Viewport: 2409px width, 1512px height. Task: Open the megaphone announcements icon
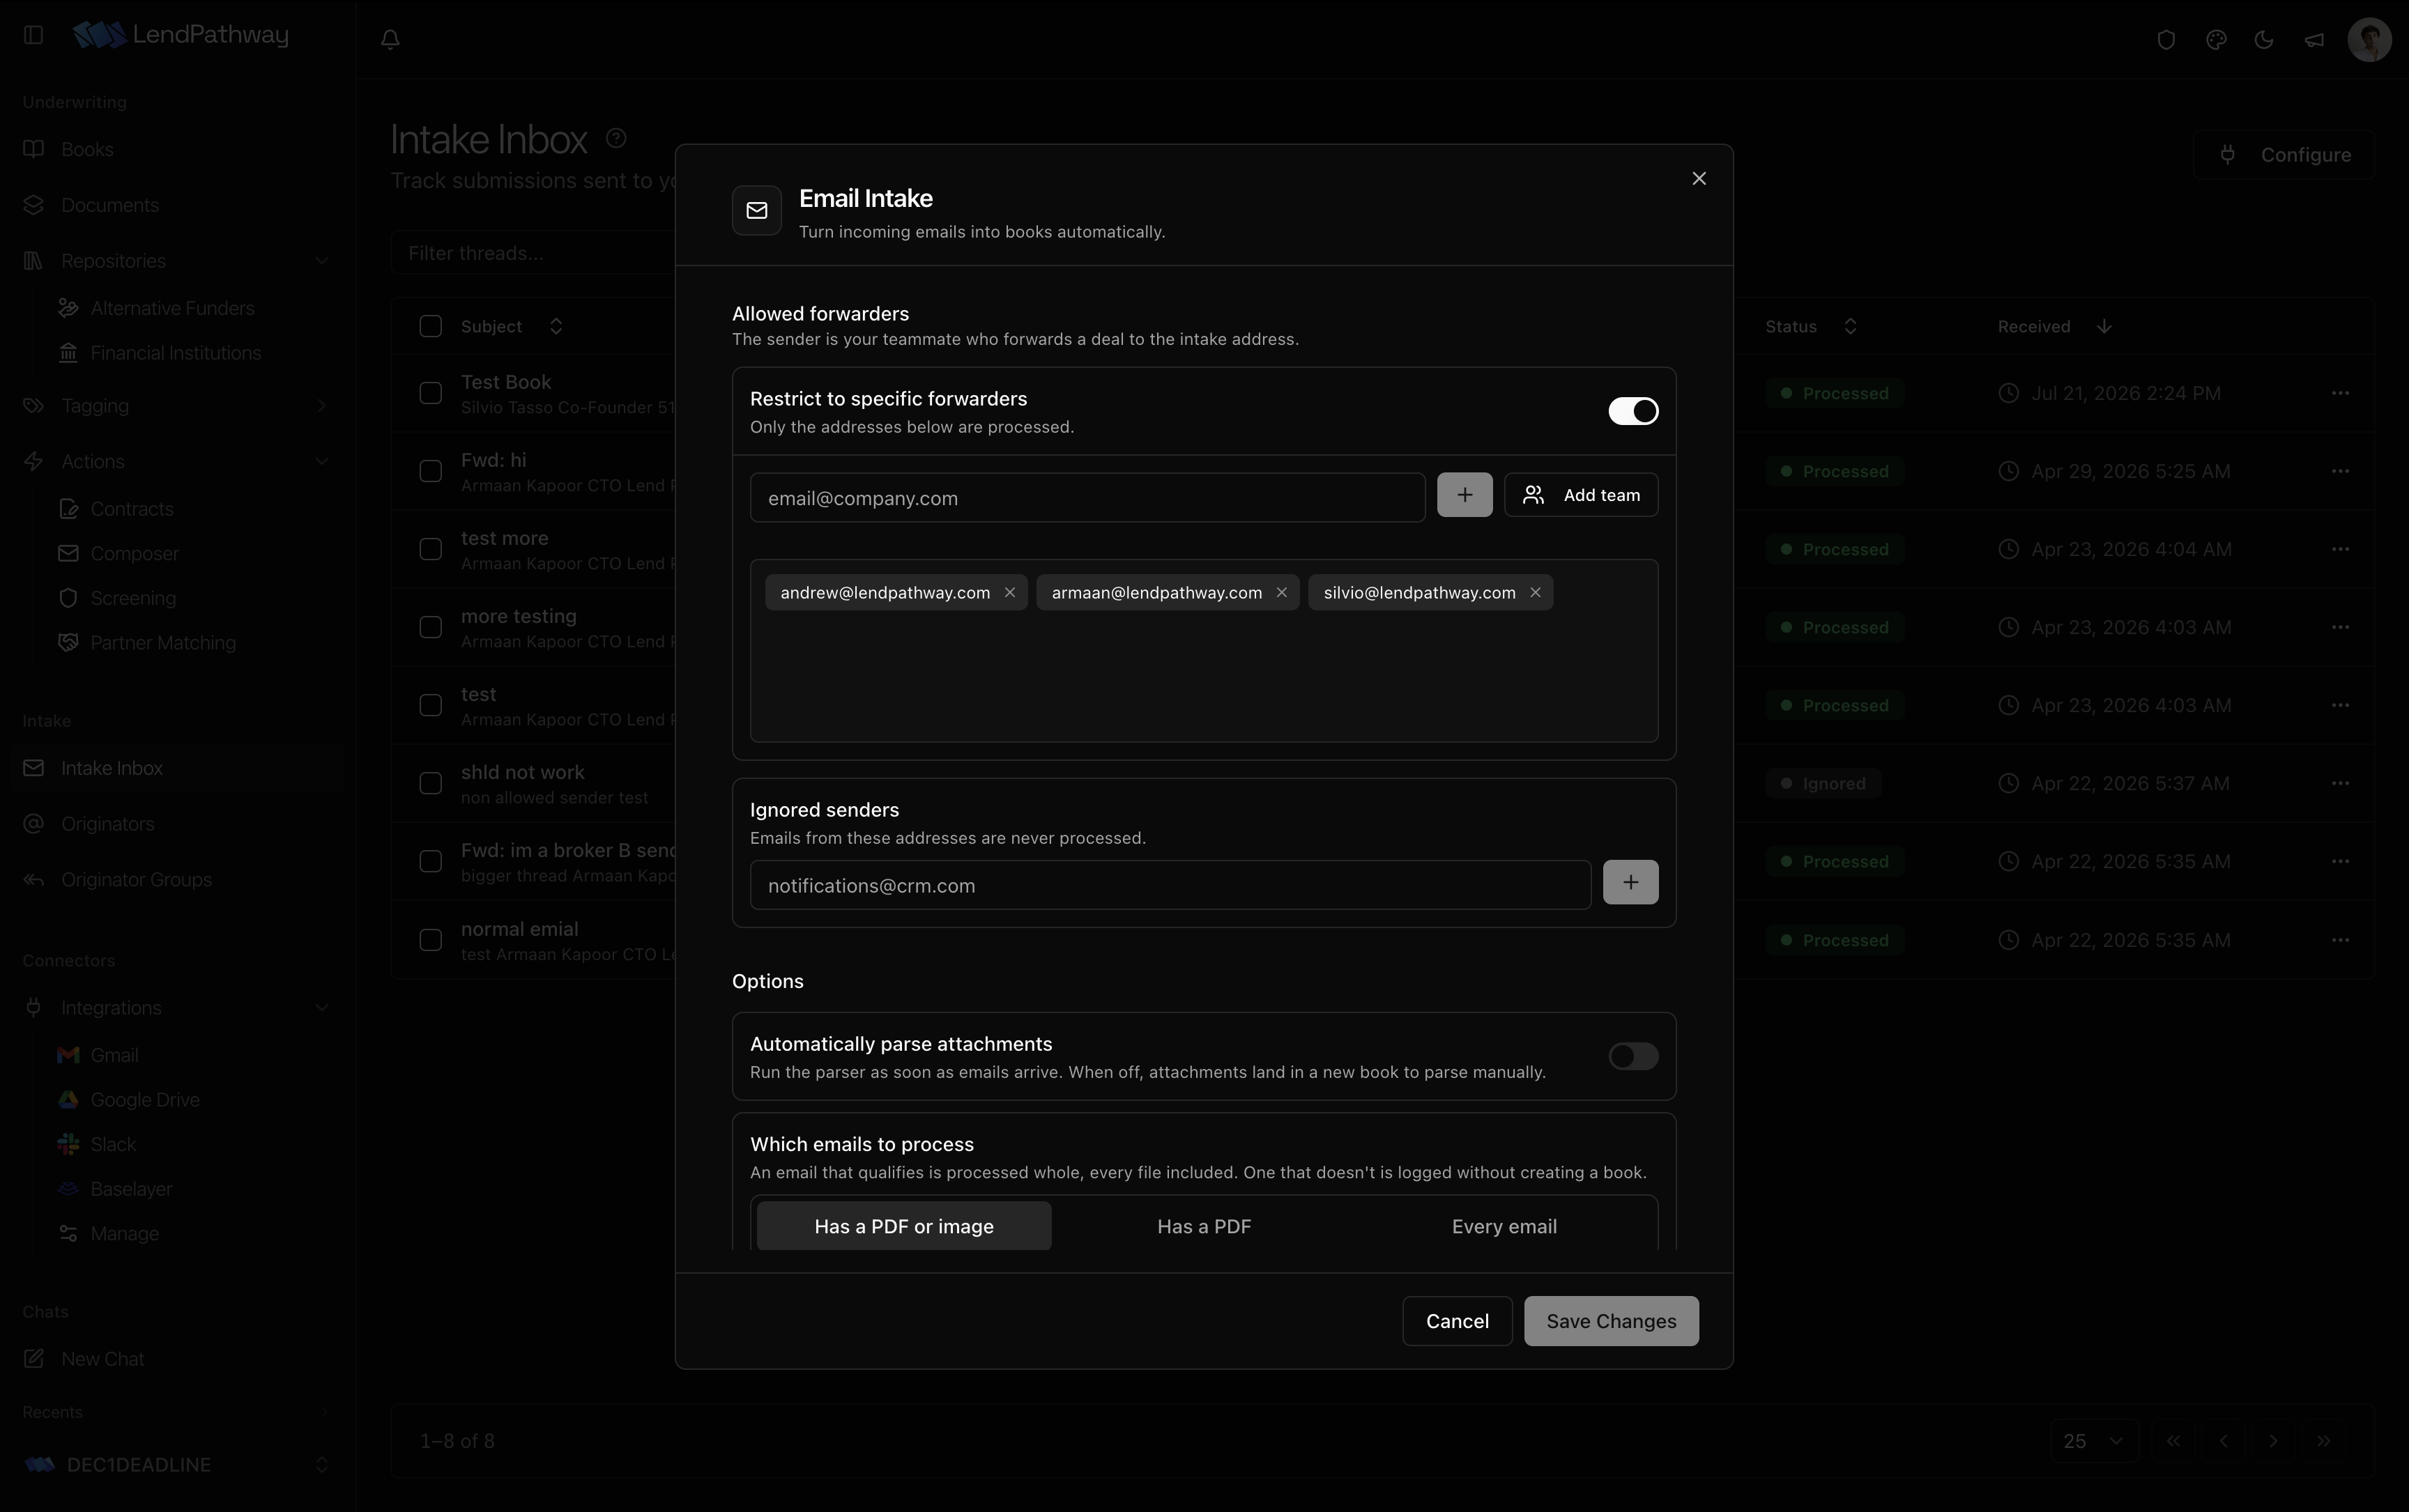pyautogui.click(x=2314, y=40)
